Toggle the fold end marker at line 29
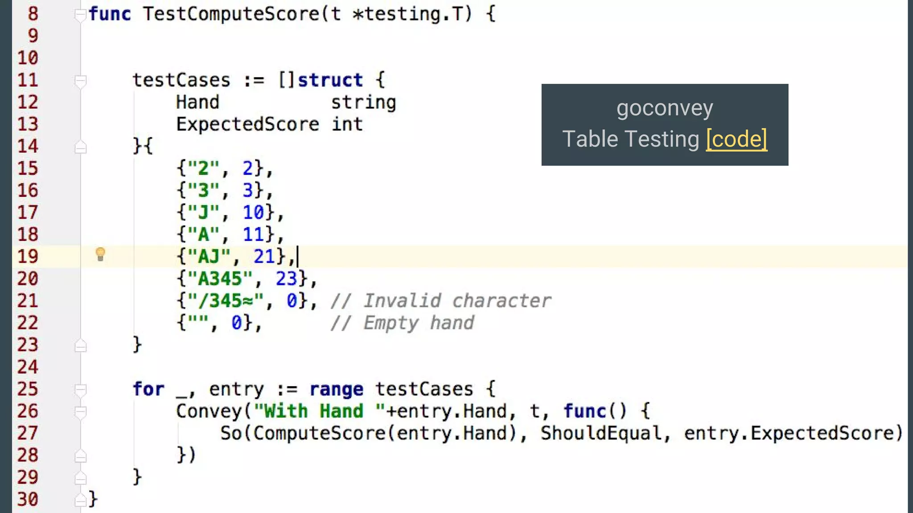This screenshot has width=913, height=513. [80, 478]
